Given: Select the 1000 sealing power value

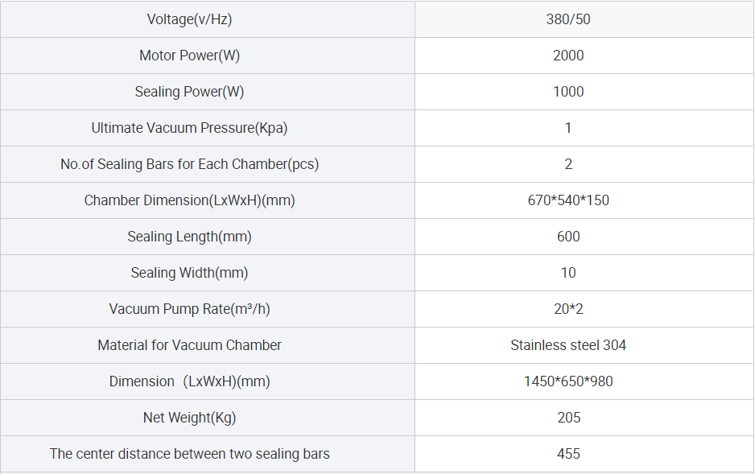Looking at the screenshot, I should (568, 92).
